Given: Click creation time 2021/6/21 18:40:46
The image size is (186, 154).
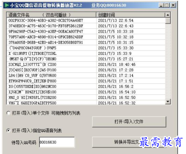Looking at the screenshot, I should tap(117, 64).
